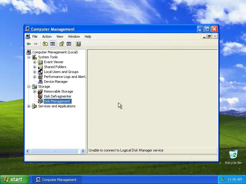Screen dimensions: 246x184
Task: Click the Disk Management icon in tree
Action: coord(40,101)
